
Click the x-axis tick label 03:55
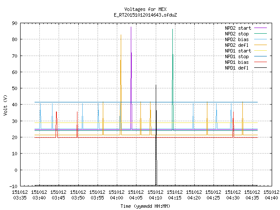[x=97, y=198]
